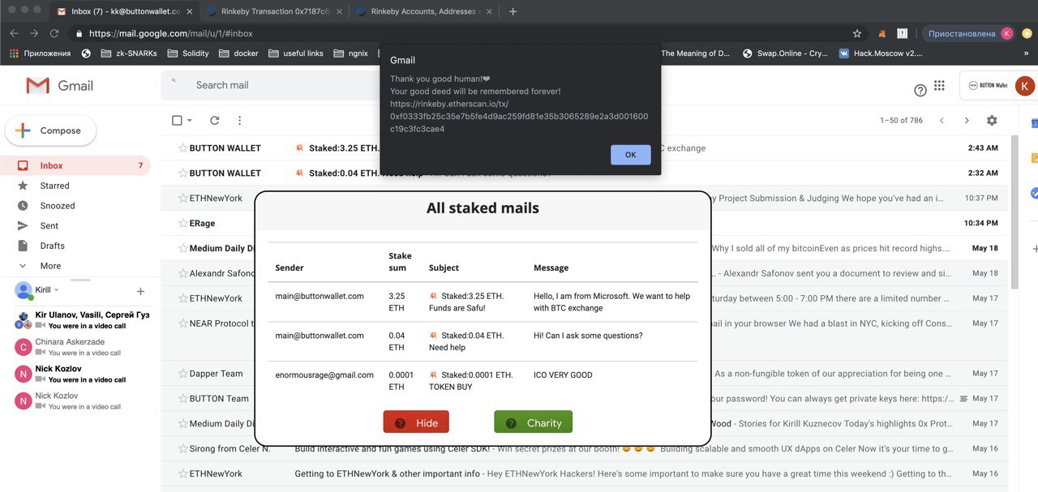Open the Swap.Online bookmark

tap(785, 53)
